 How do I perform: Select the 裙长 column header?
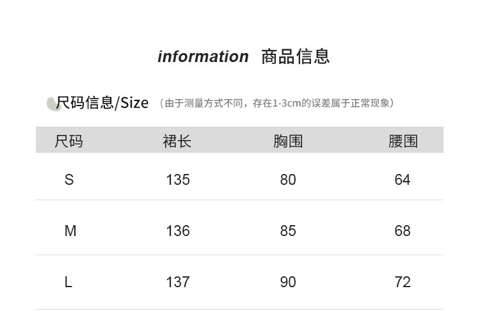177,141
